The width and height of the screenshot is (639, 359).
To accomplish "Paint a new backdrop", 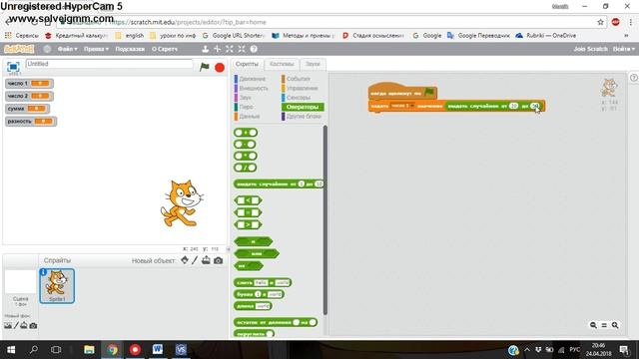I will (x=16, y=325).
